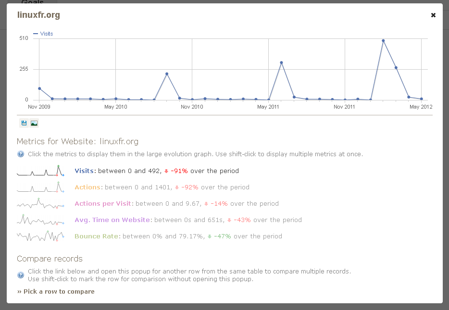
Task: Click the Actions sparkline thumbnail
Action: click(41, 187)
